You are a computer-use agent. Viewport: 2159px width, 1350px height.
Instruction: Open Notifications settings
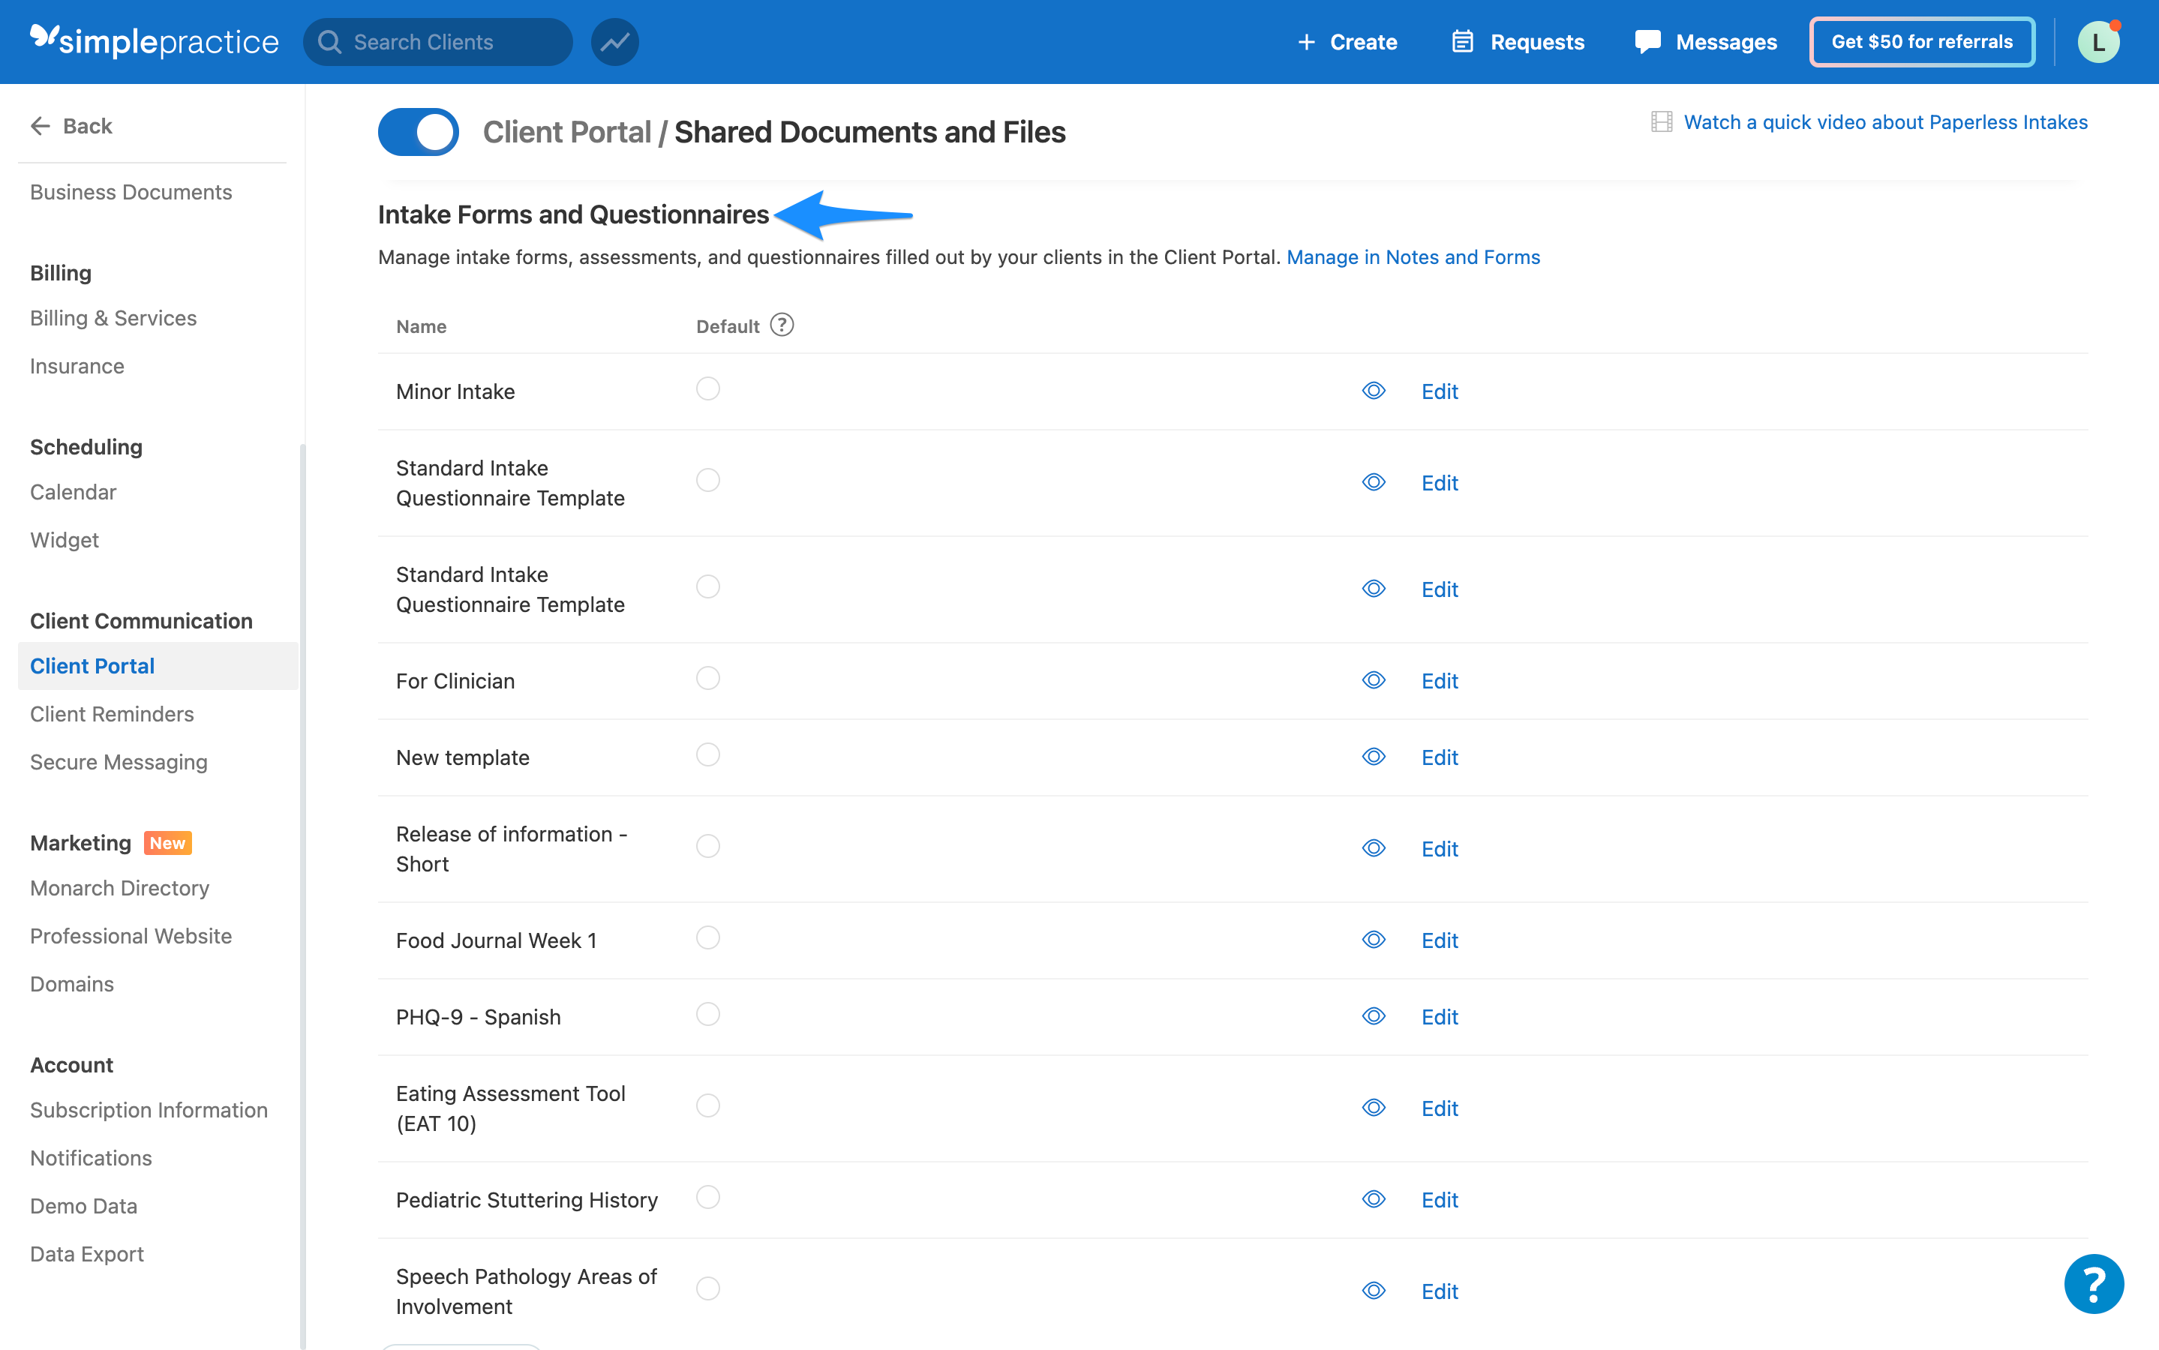click(x=91, y=1158)
